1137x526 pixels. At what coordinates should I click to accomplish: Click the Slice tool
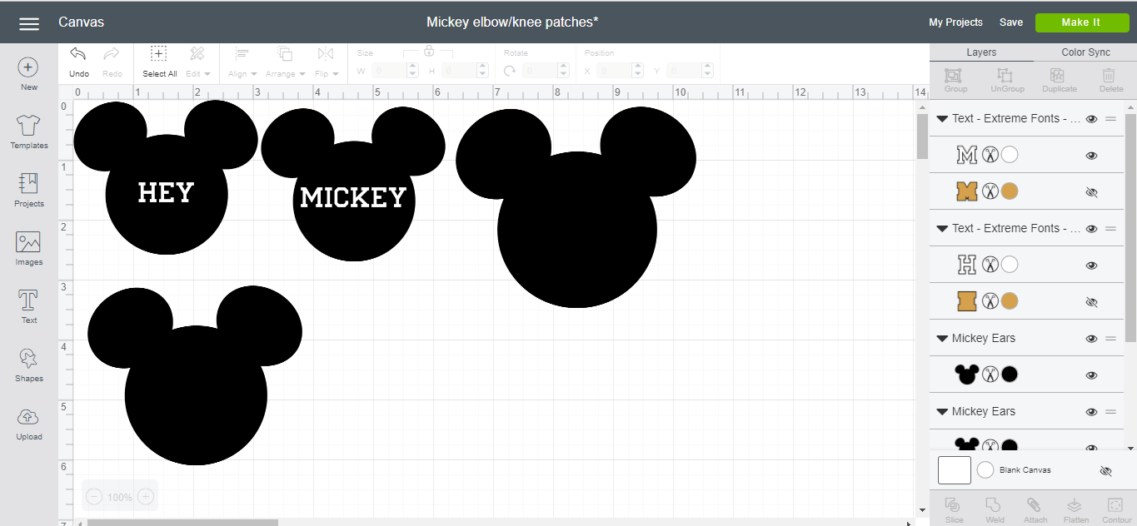(954, 510)
